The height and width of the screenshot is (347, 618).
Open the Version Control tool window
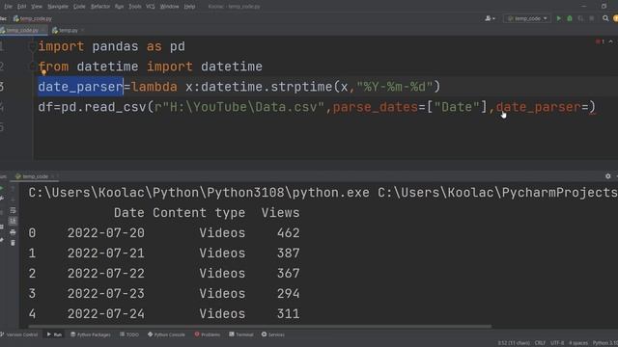pos(19,334)
